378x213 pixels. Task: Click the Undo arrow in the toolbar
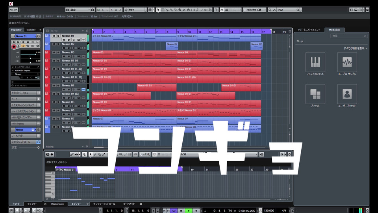tap(11, 9)
